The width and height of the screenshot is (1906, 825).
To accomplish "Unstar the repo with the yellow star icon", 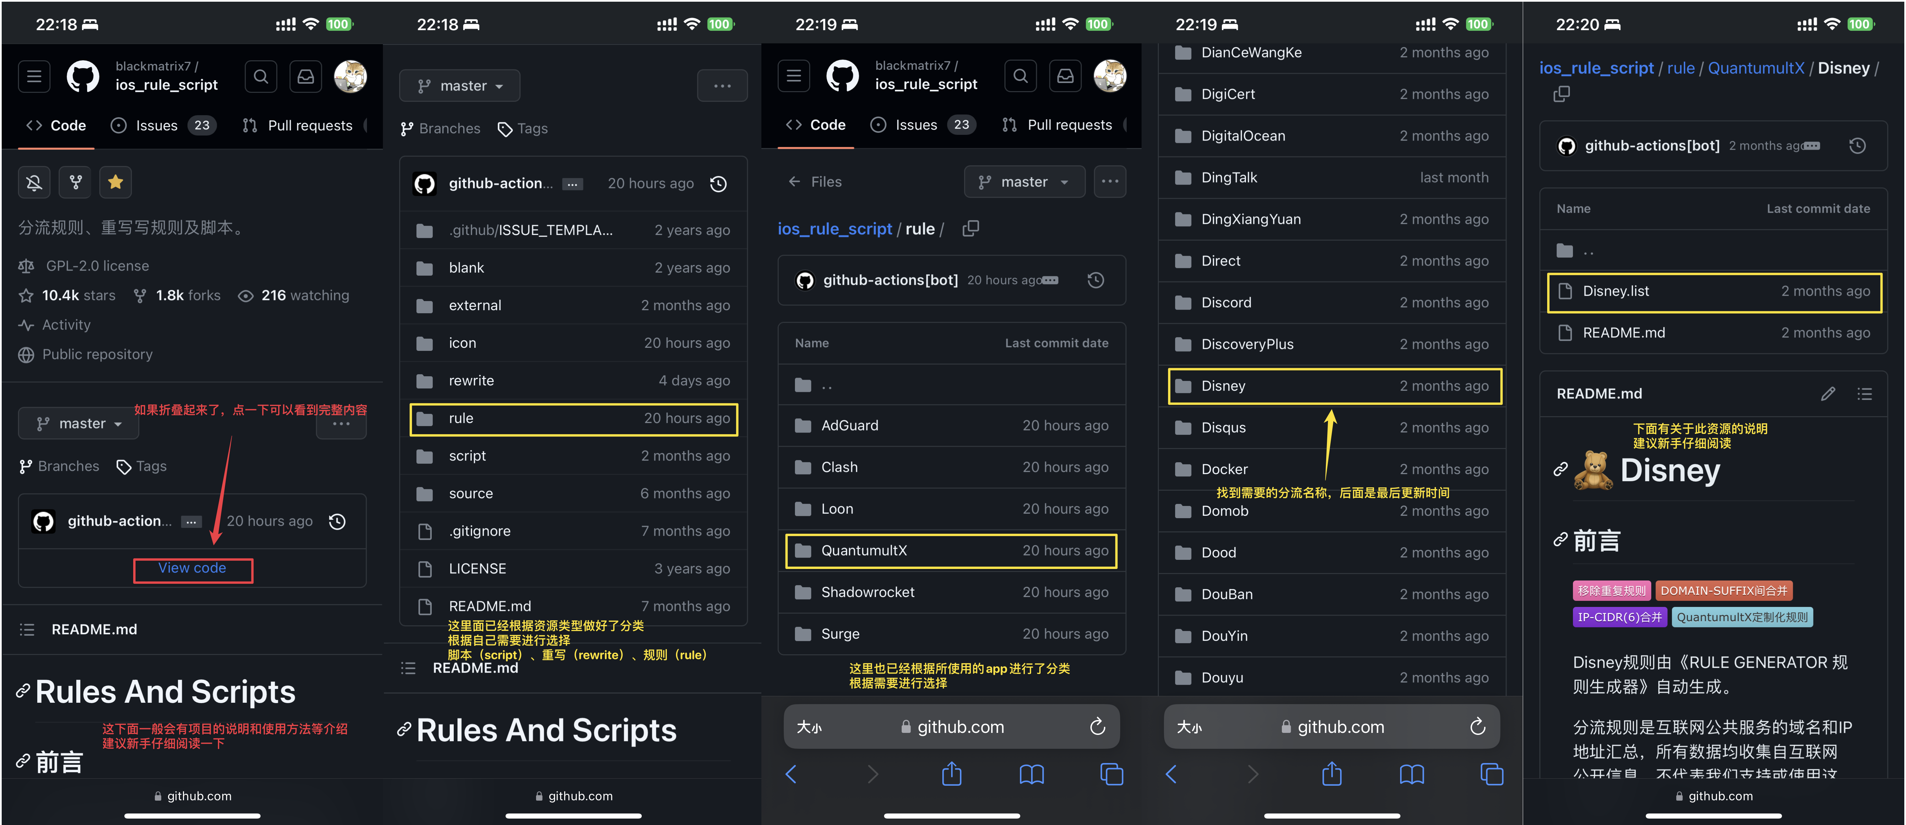I will (x=116, y=182).
